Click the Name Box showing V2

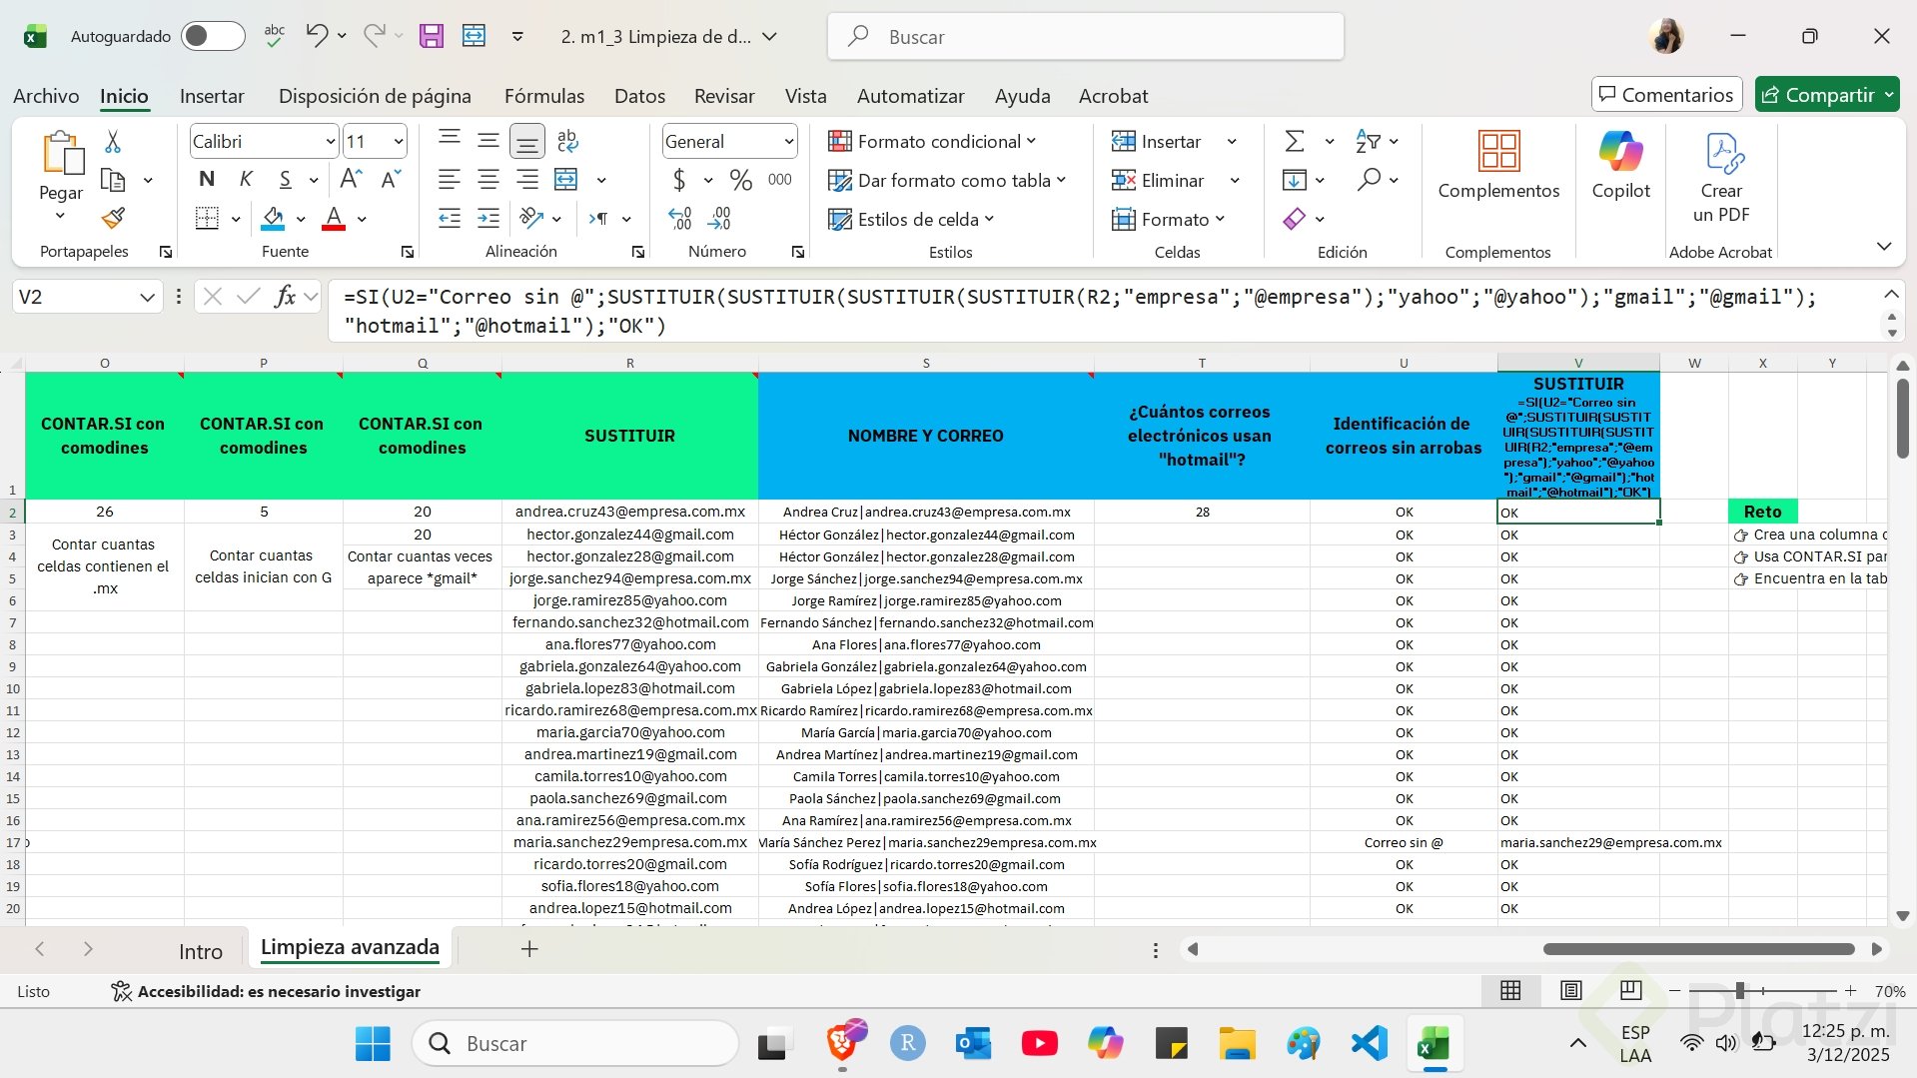[75, 297]
